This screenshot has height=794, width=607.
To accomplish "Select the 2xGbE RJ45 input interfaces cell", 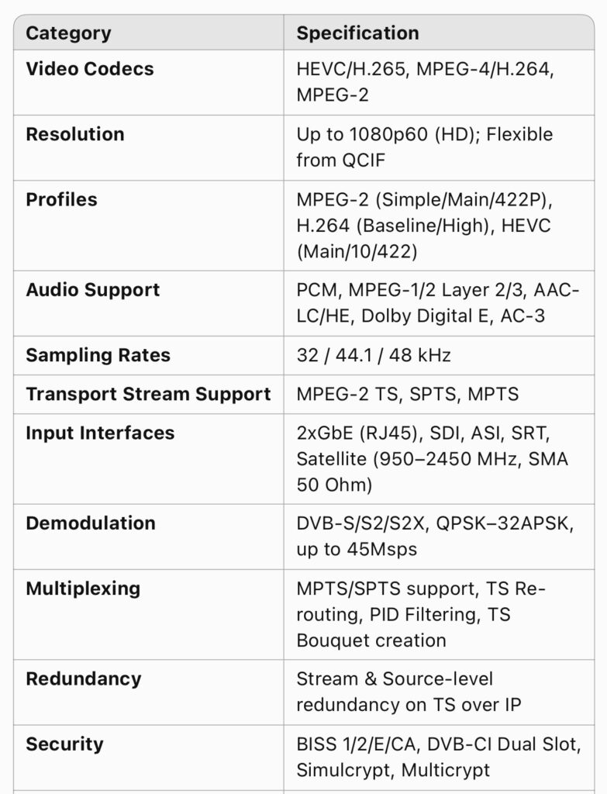I will point(432,459).
